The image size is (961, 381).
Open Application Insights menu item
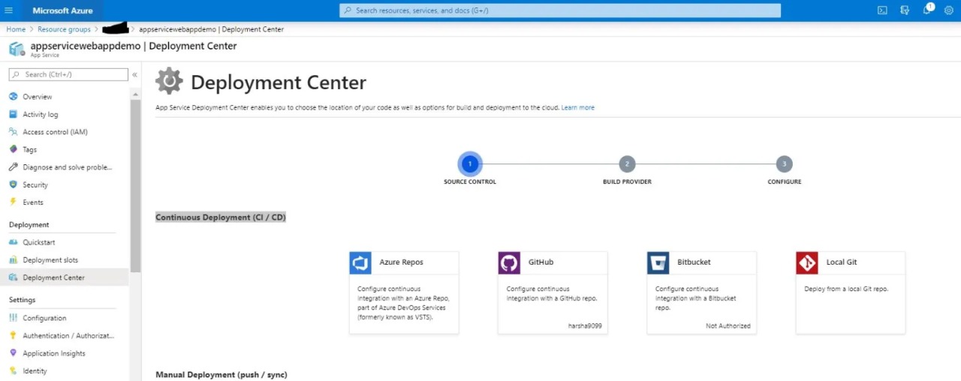[x=54, y=353]
